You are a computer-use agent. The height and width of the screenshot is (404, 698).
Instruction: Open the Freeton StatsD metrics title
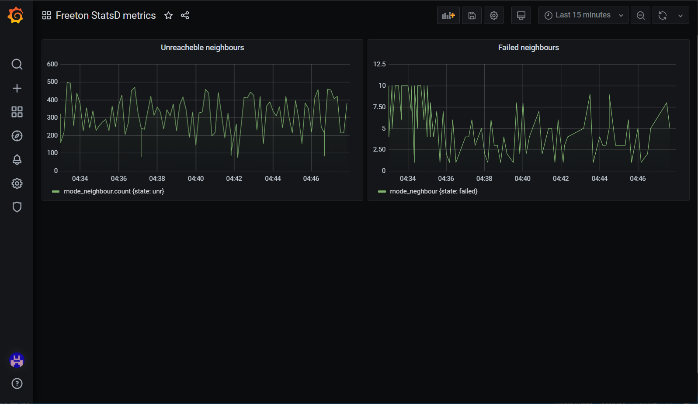coord(106,16)
